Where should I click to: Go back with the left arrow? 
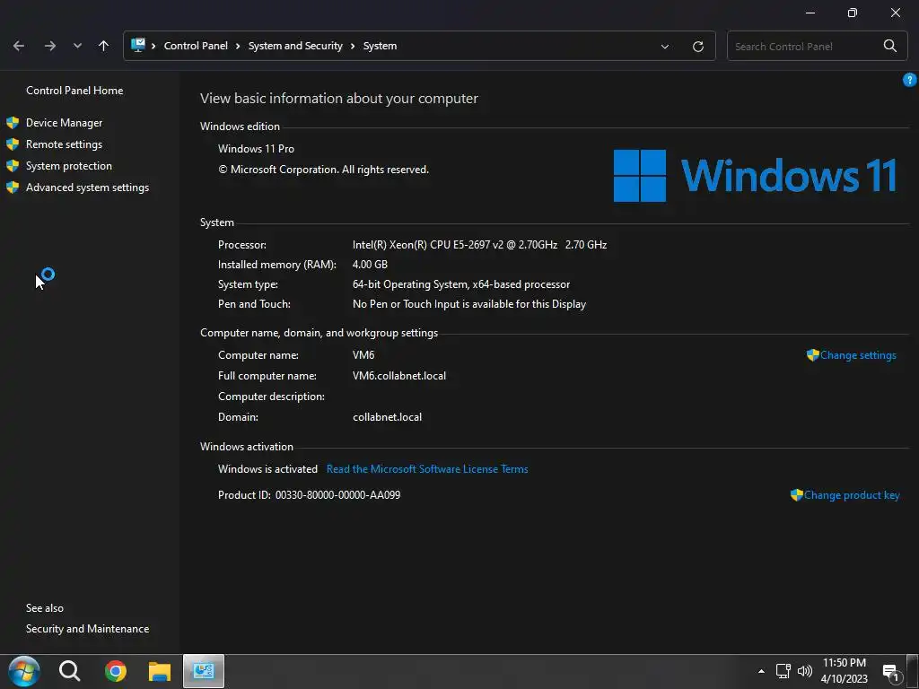(x=19, y=46)
